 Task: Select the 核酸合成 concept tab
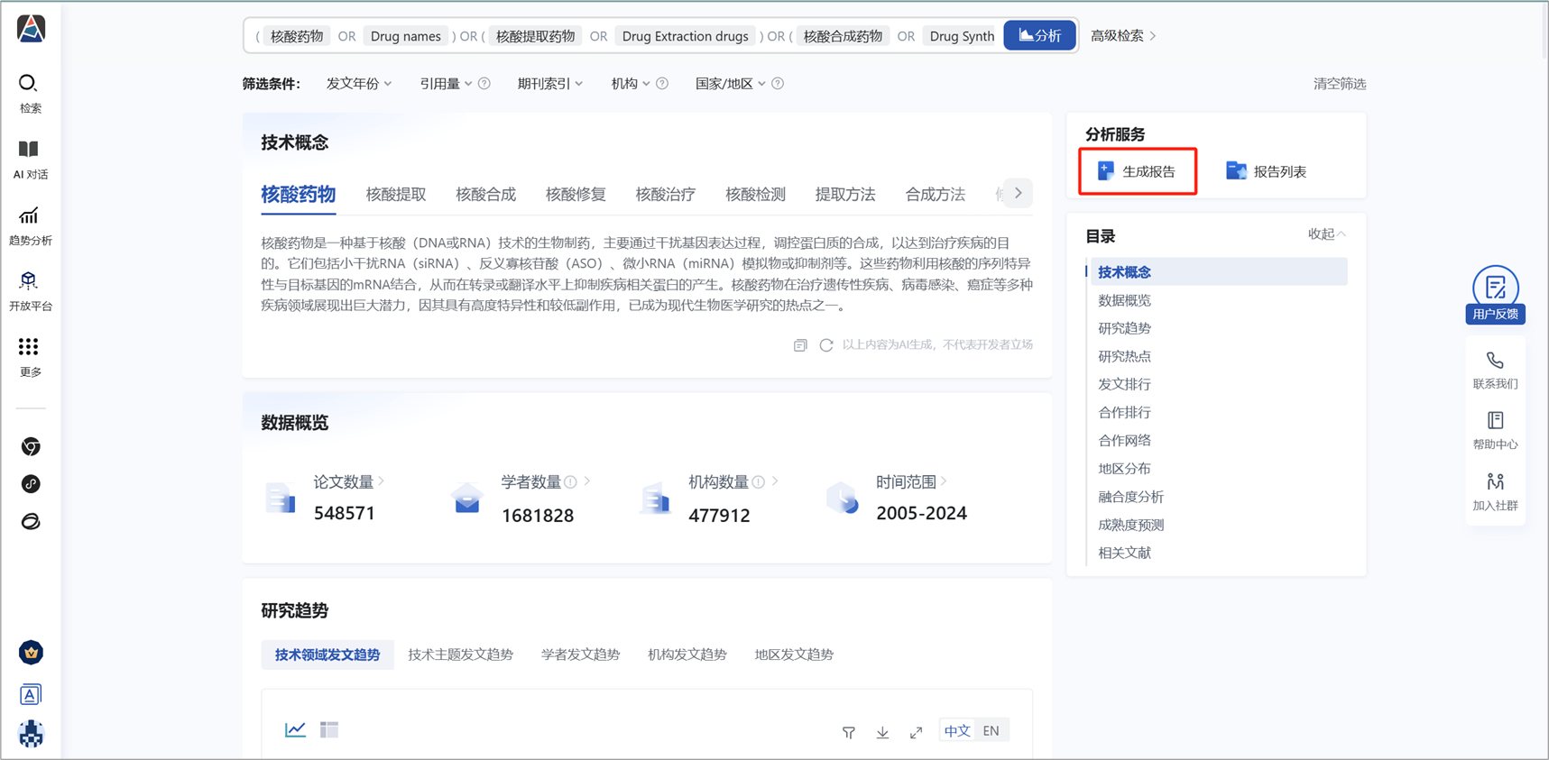coord(485,194)
